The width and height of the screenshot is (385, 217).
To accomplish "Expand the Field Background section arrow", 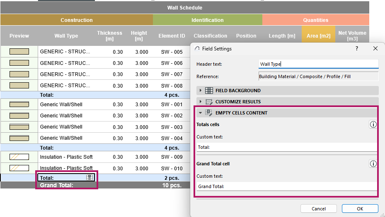I will [201, 91].
